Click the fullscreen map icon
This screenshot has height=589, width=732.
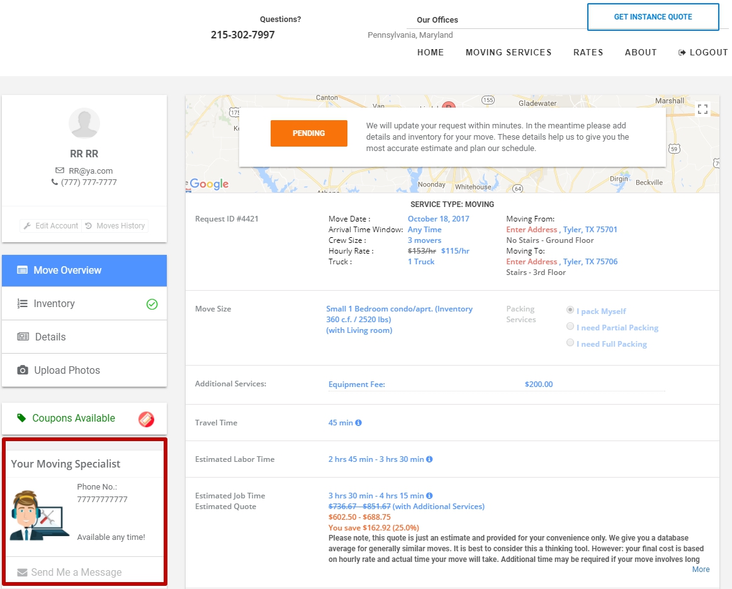[x=702, y=109]
